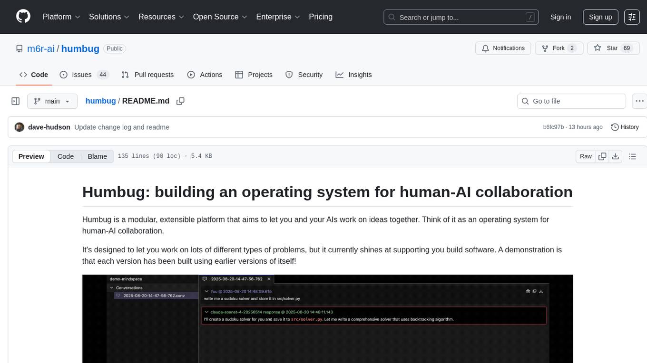Open the Actions tab
647x363 pixels.
pos(205,75)
